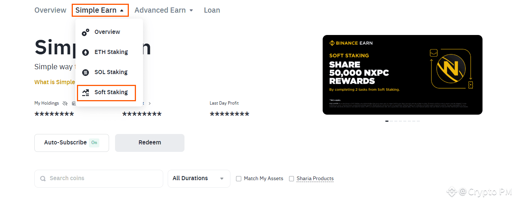This screenshot has width=515, height=201.
Task: Enable the Sharia Products checkbox
Action: 292,179
